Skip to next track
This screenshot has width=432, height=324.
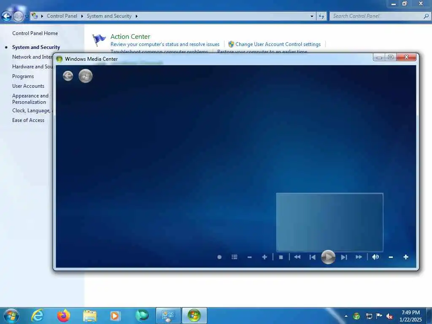[x=344, y=257]
